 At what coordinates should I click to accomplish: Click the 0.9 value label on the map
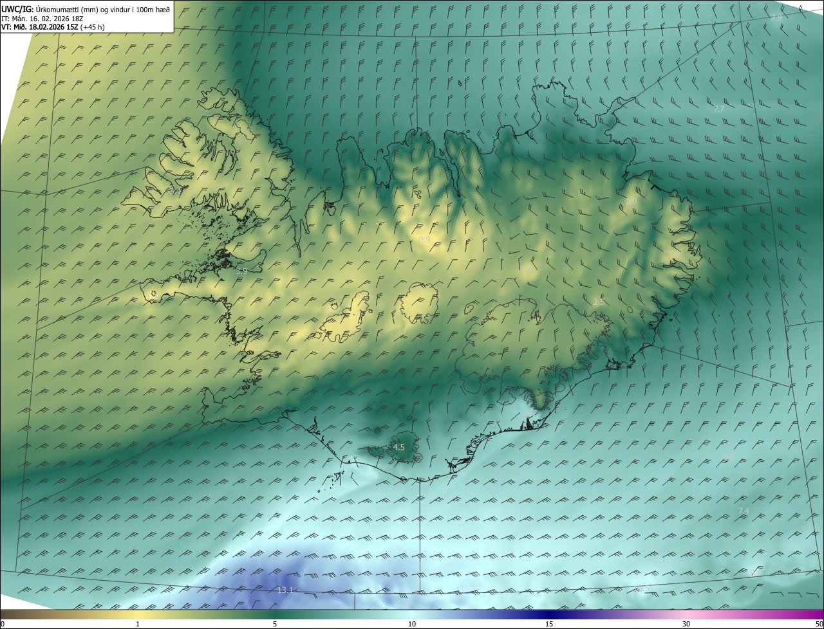[424, 239]
